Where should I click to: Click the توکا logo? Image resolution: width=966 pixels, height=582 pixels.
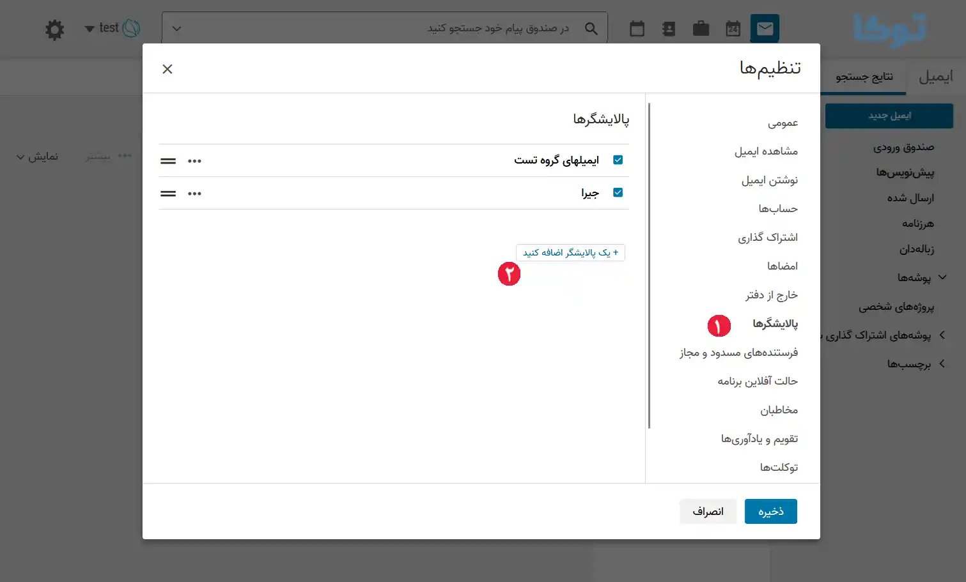point(890,29)
